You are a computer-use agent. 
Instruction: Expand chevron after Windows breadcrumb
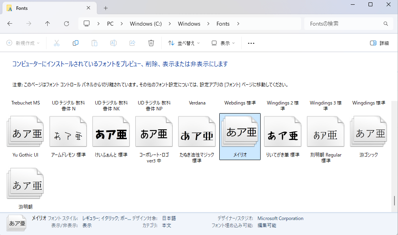208,24
